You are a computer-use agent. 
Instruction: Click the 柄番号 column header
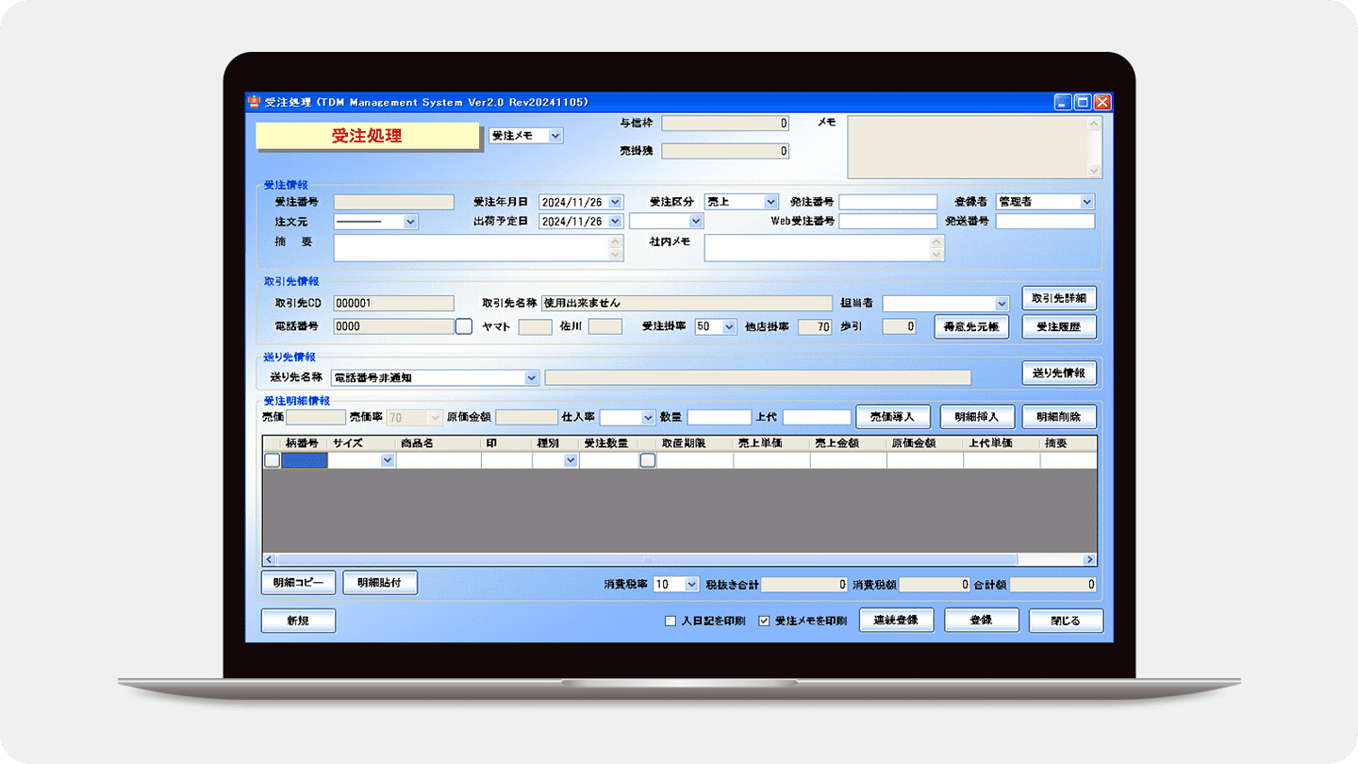(304, 443)
